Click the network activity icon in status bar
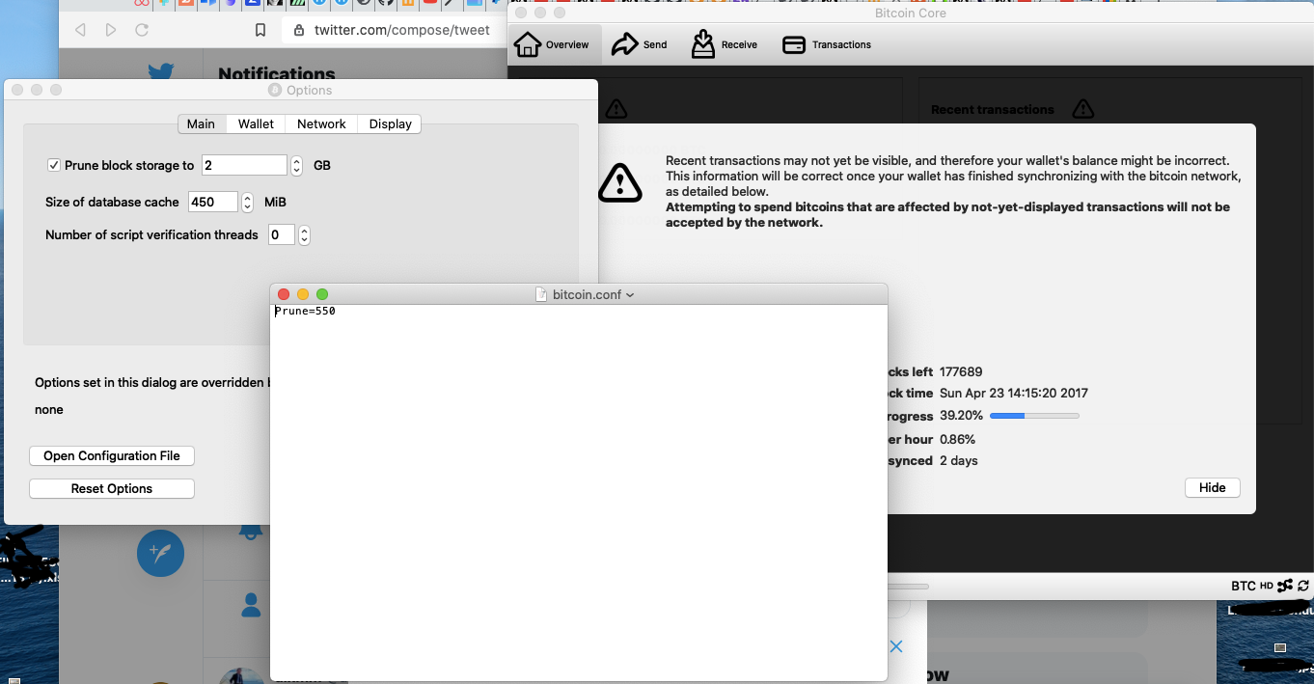The image size is (1314, 684). (x=1287, y=586)
